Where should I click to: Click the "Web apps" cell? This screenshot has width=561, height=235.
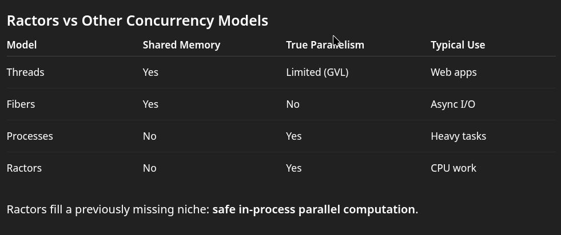pyautogui.click(x=453, y=72)
